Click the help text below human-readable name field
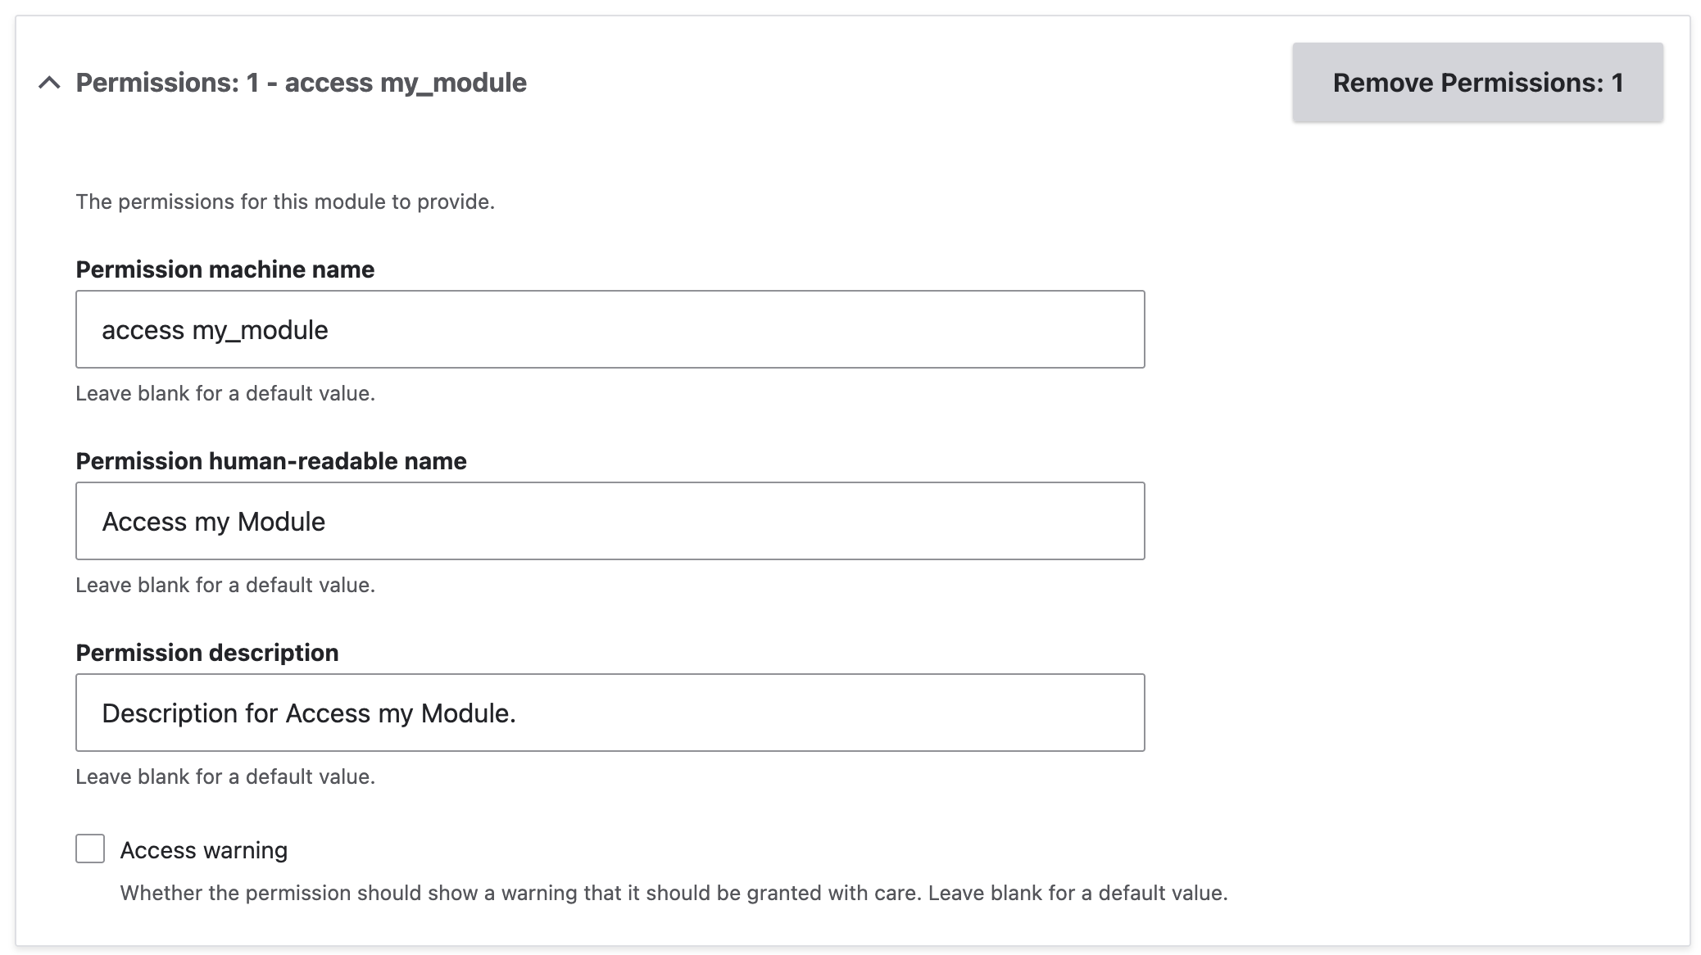 (225, 585)
